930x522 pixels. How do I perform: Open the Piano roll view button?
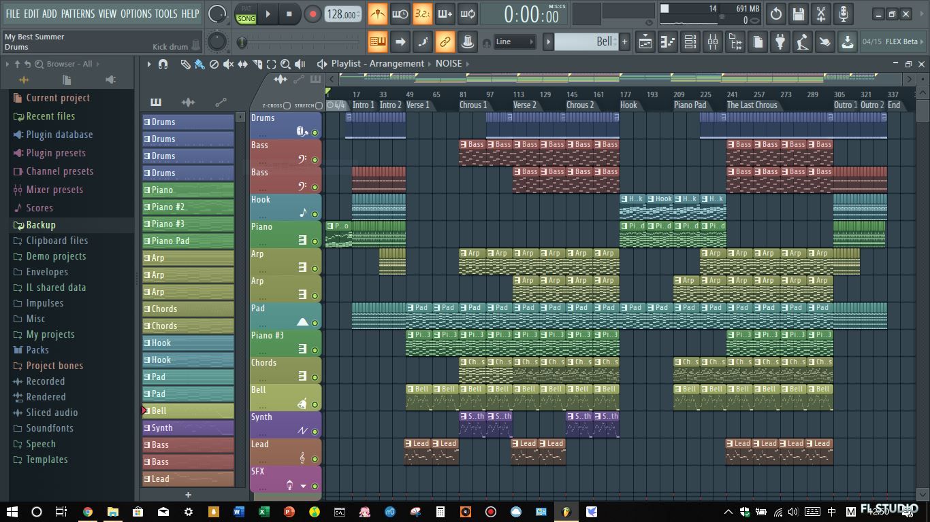click(668, 42)
